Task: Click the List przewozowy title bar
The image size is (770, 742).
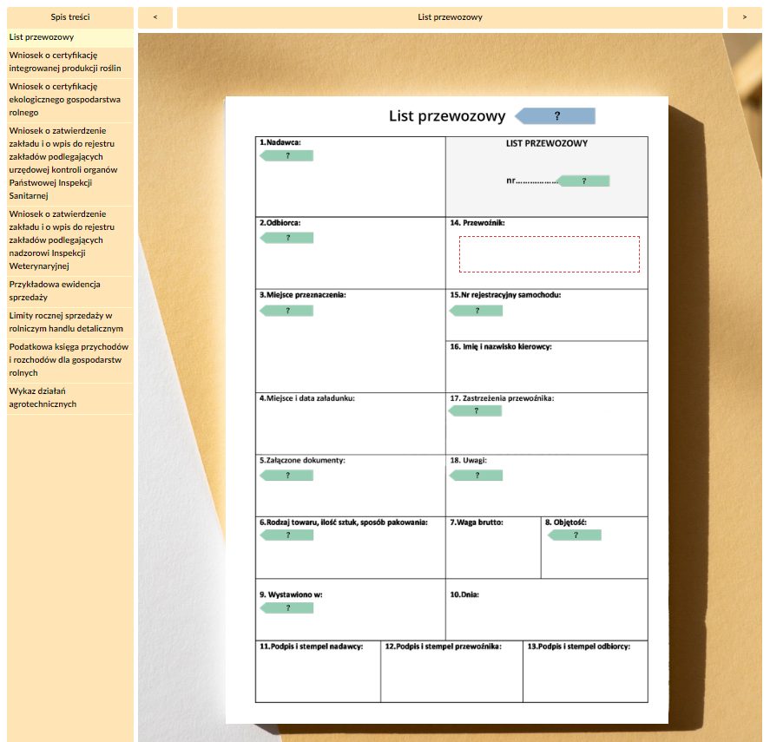Action: click(x=450, y=17)
